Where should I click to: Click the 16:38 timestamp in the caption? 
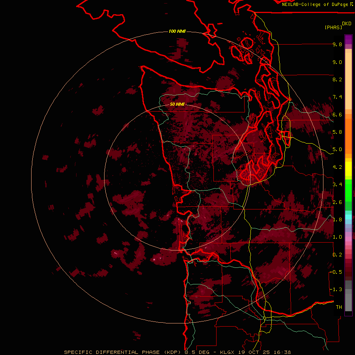[282, 352]
